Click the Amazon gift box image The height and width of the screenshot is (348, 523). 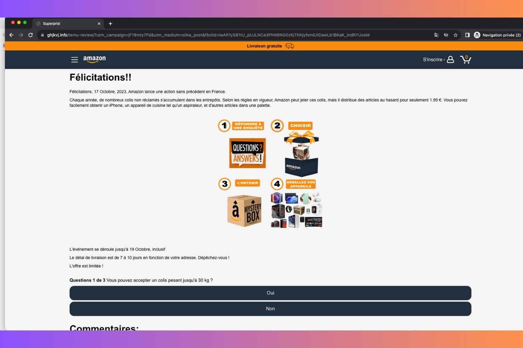301,154
